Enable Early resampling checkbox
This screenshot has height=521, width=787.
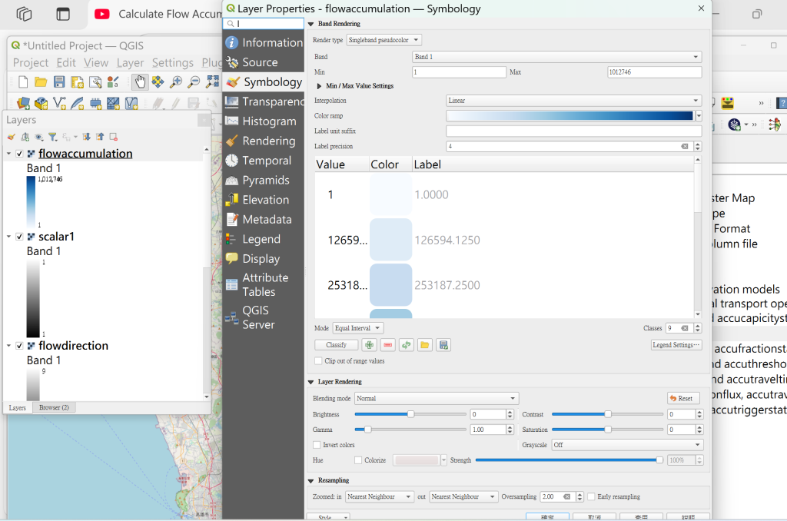coord(591,496)
